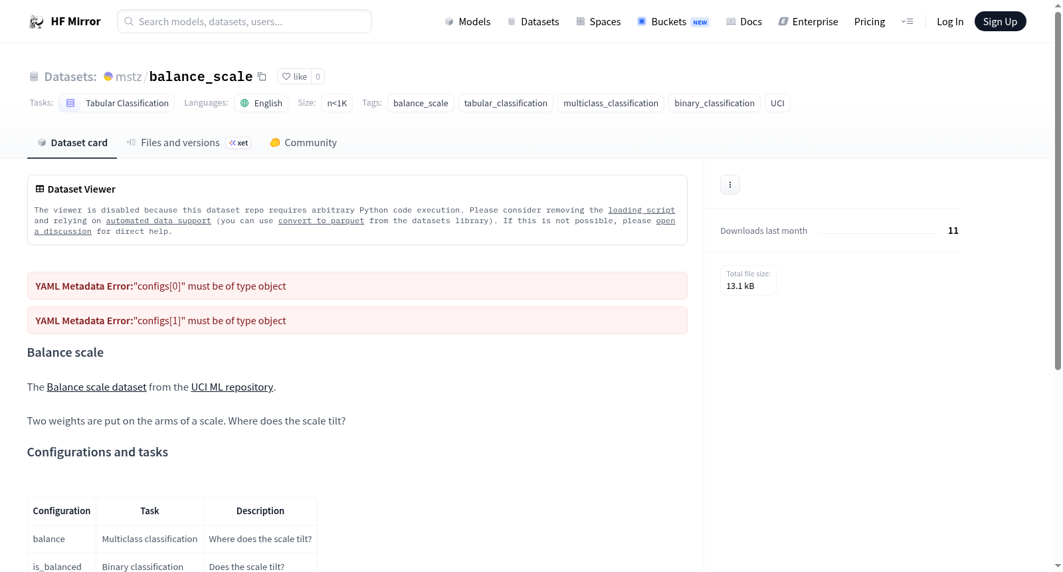
Task: Go to the Pricing page
Action: click(870, 21)
